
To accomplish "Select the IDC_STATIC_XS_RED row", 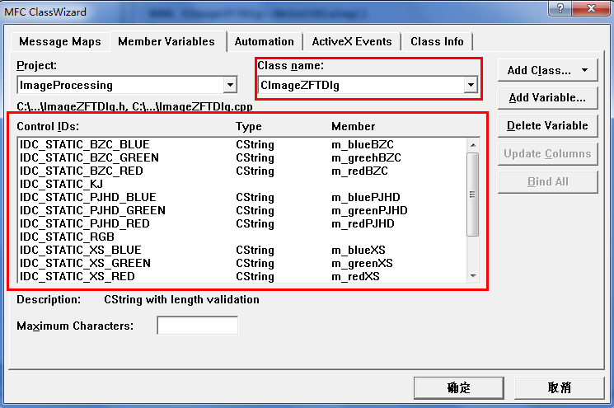I will tap(243, 276).
